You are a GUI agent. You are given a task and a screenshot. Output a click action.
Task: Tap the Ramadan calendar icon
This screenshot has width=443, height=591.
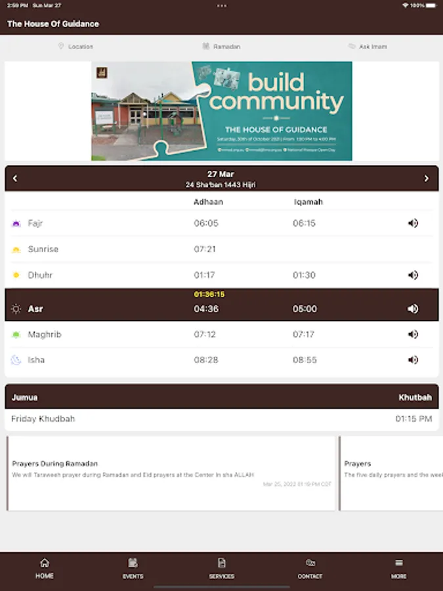coord(205,46)
